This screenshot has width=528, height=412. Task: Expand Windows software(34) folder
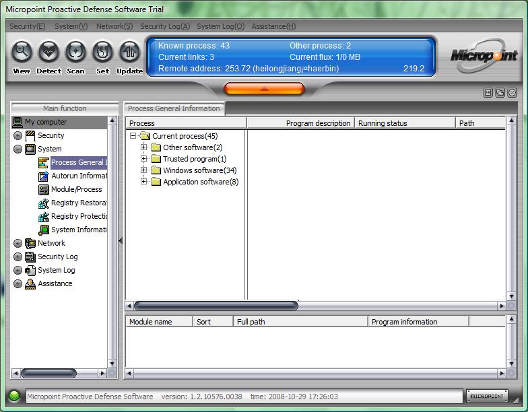144,170
